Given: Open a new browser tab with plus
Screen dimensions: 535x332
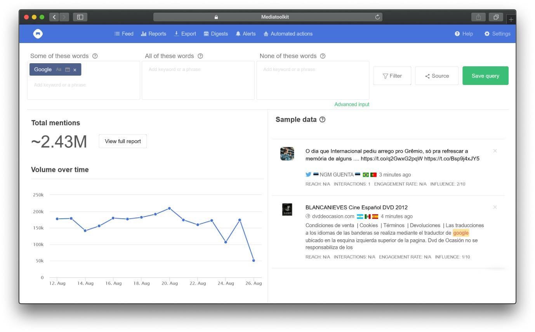Looking at the screenshot, I should click(x=511, y=19).
